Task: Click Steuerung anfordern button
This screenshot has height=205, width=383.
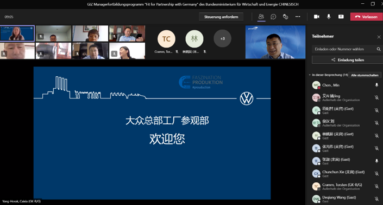Action: pyautogui.click(x=221, y=17)
